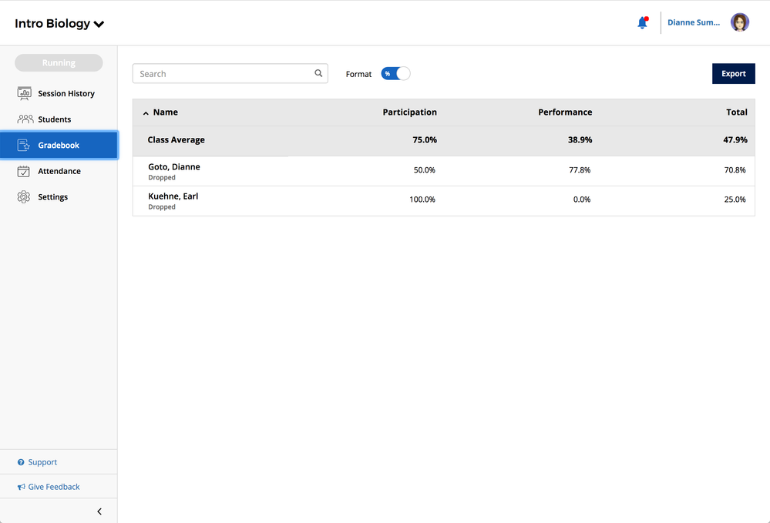Click the notification bell icon
Screen dimensions: 770x523
[x=642, y=23]
